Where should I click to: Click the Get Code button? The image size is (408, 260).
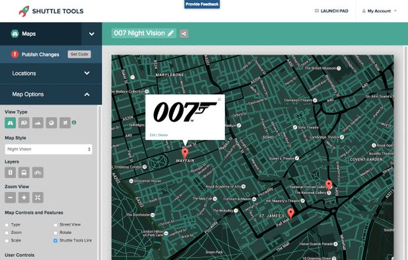pos(79,54)
